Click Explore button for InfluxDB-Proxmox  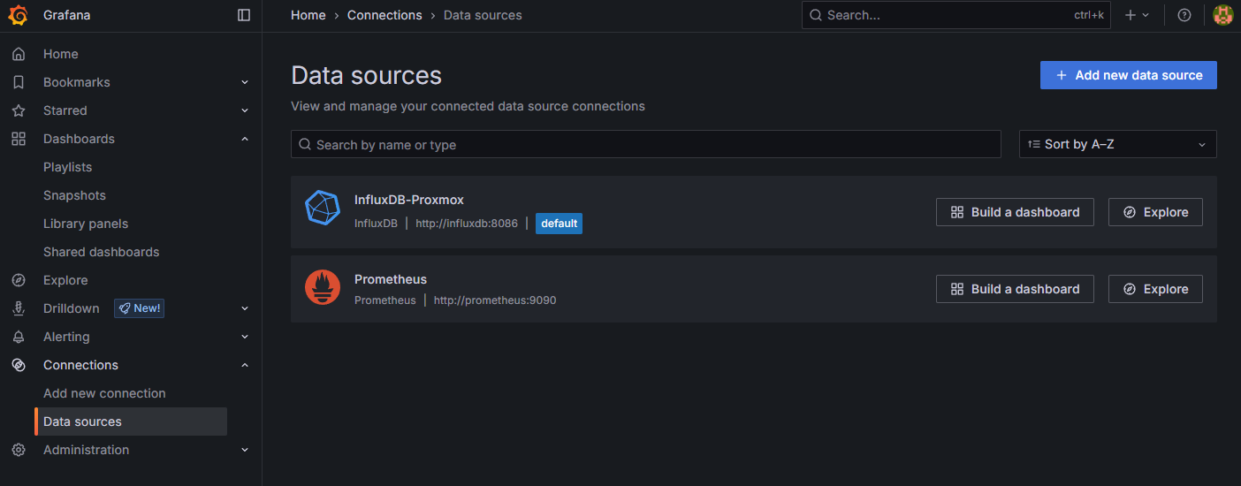(x=1155, y=212)
